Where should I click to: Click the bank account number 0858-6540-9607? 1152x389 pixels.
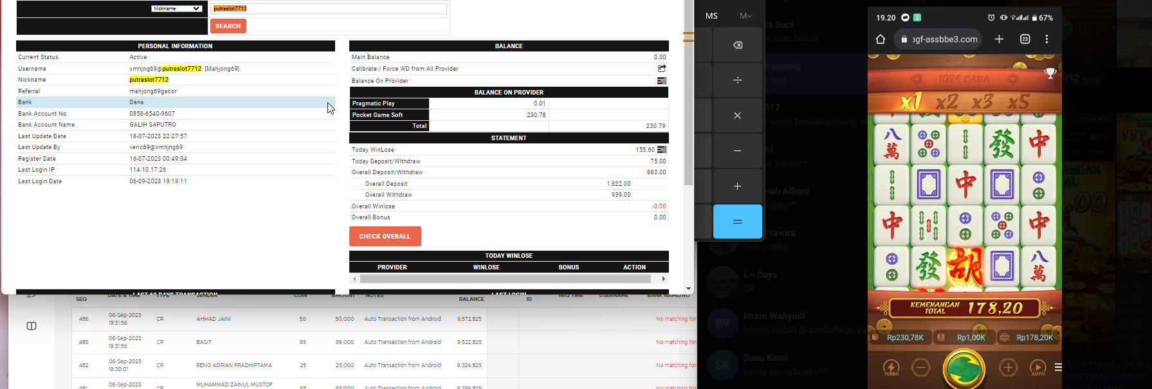[x=152, y=114]
